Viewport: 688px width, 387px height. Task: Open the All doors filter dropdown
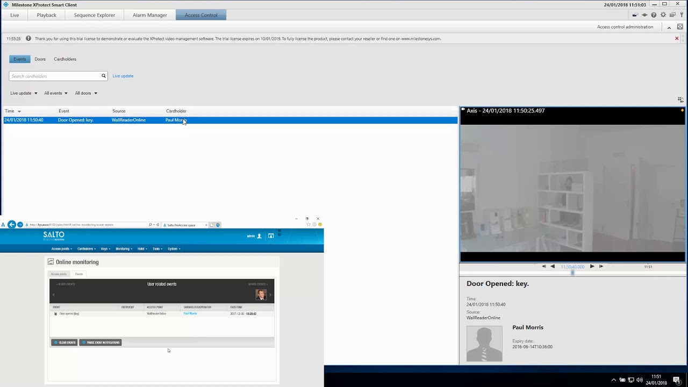(86, 93)
